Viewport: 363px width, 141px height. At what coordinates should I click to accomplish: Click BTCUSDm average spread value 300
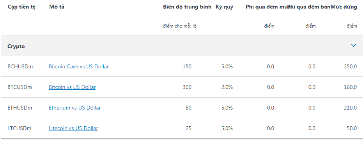187,87
